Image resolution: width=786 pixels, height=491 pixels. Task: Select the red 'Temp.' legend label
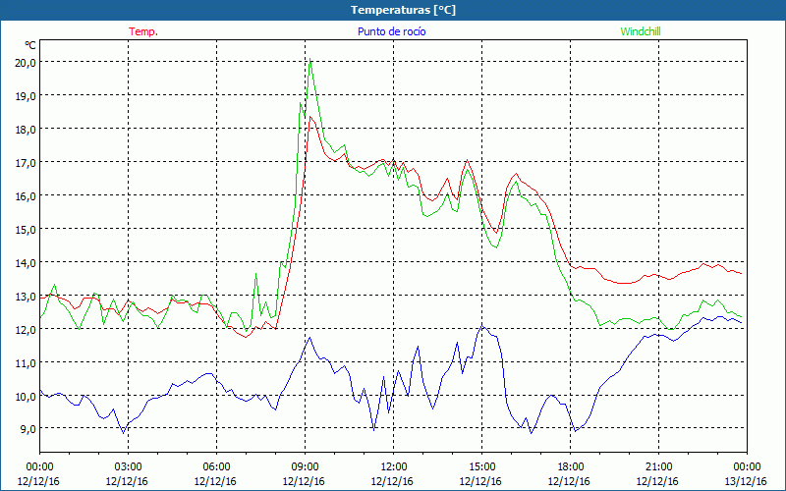143,31
